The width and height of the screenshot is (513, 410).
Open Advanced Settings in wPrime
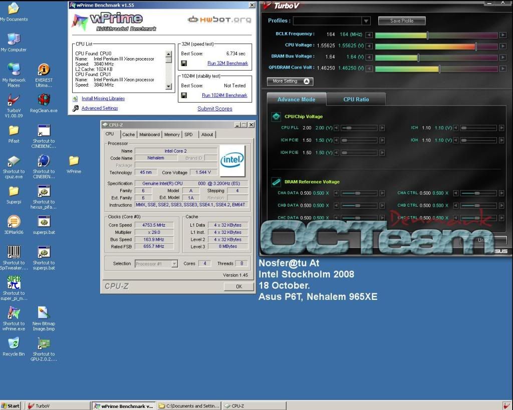pyautogui.click(x=100, y=108)
